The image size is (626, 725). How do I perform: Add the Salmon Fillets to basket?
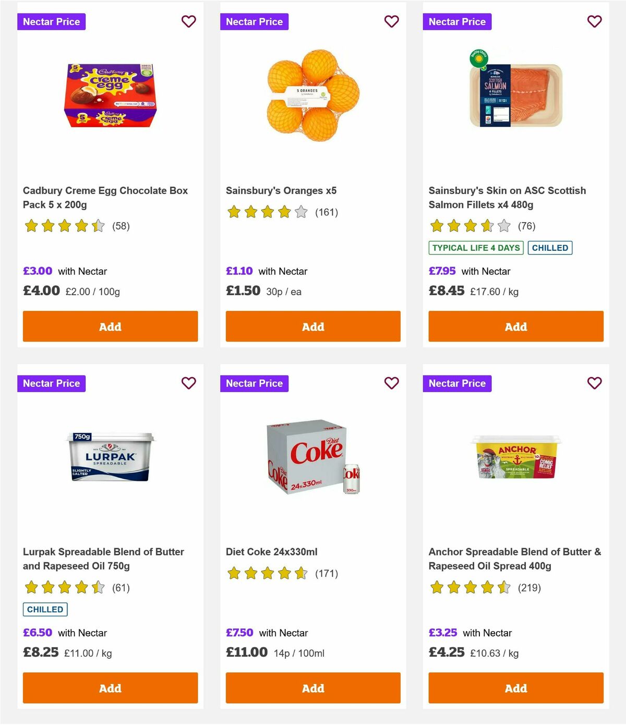click(x=515, y=326)
